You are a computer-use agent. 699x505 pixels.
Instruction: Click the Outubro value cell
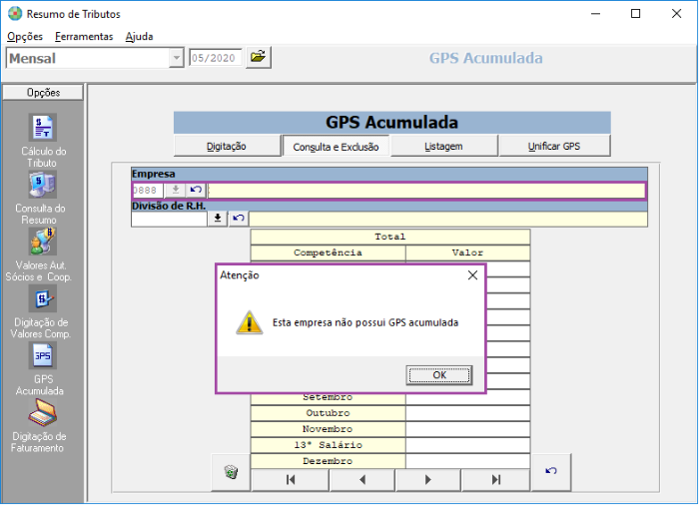click(x=467, y=413)
